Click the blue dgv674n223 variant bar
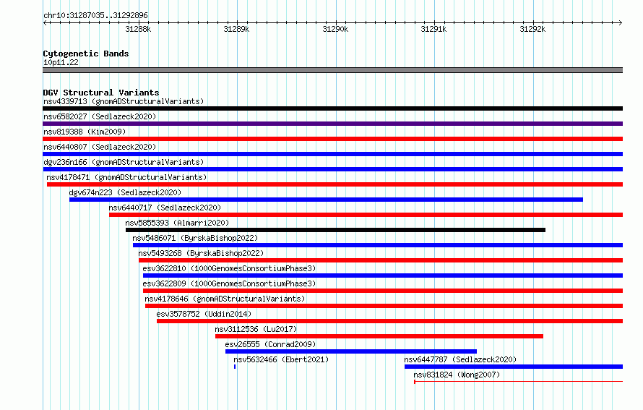This screenshot has height=410, width=643. tap(326, 200)
